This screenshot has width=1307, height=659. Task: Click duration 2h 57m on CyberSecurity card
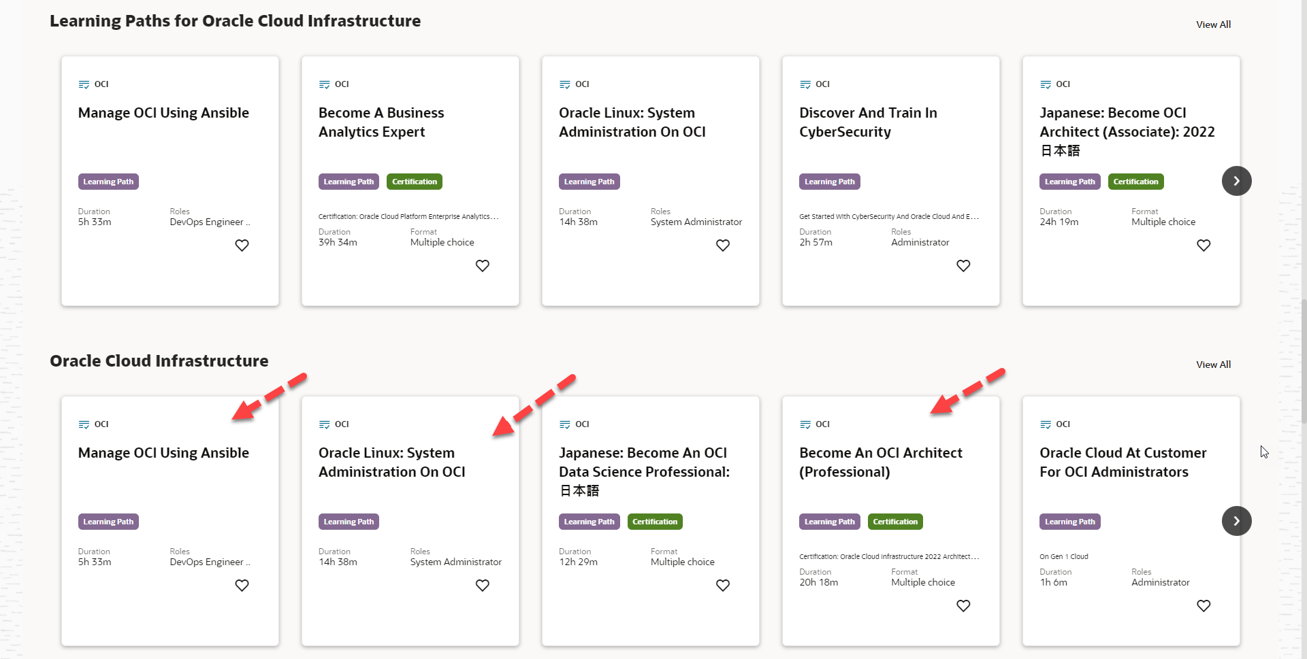(x=816, y=242)
